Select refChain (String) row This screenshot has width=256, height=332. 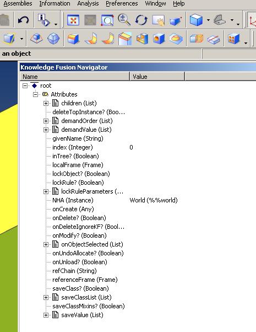[74, 271]
